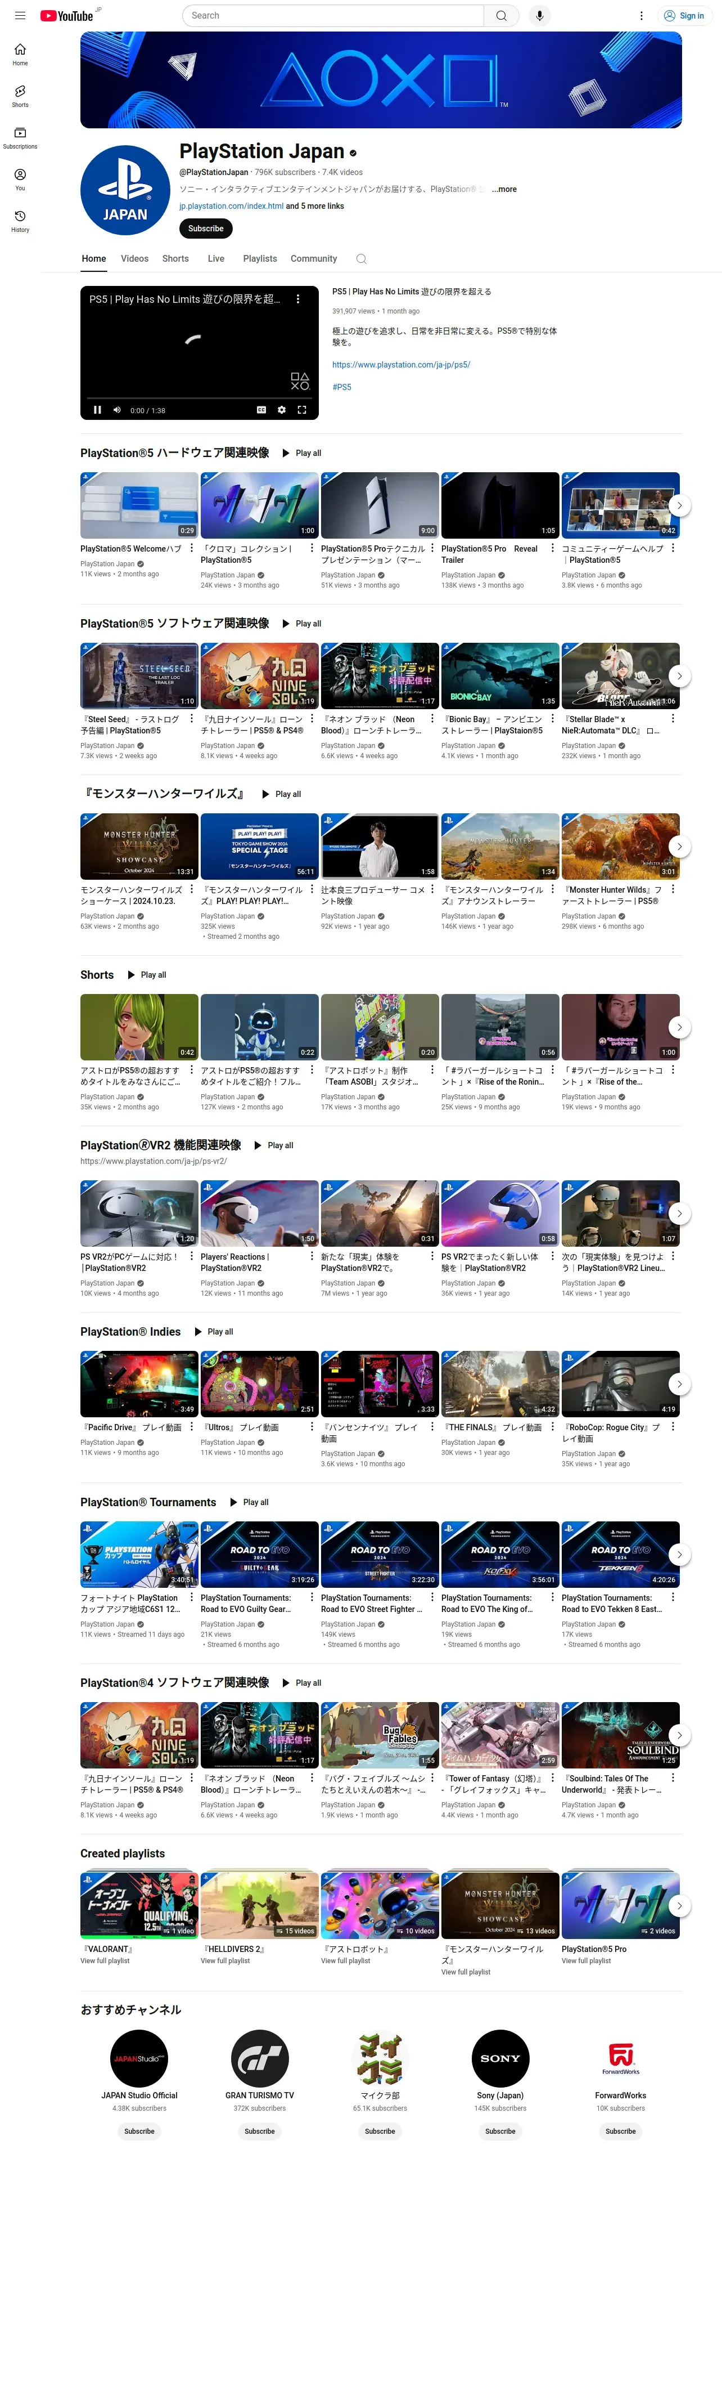Viewport: 722px width, 2382px height.
Task: Play all PlayStation® Tournaments videos
Action: 249,1503
